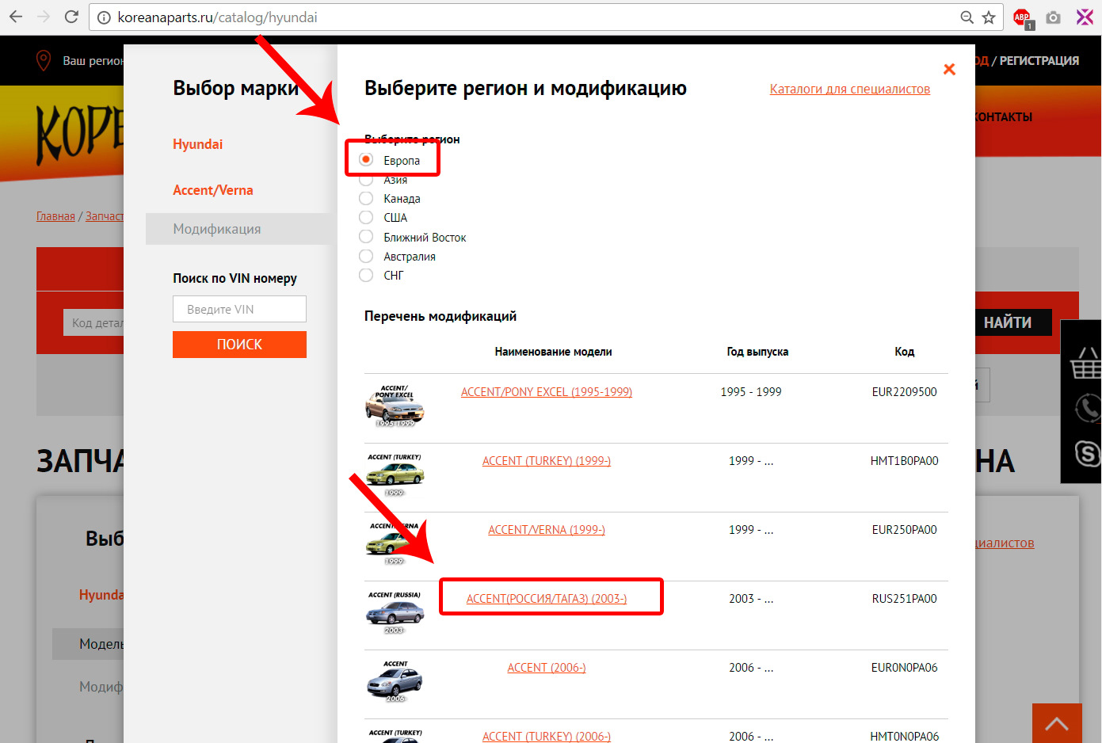Click code HMT1B0PA00 cell
This screenshot has width=1102, height=743.
[x=904, y=460]
